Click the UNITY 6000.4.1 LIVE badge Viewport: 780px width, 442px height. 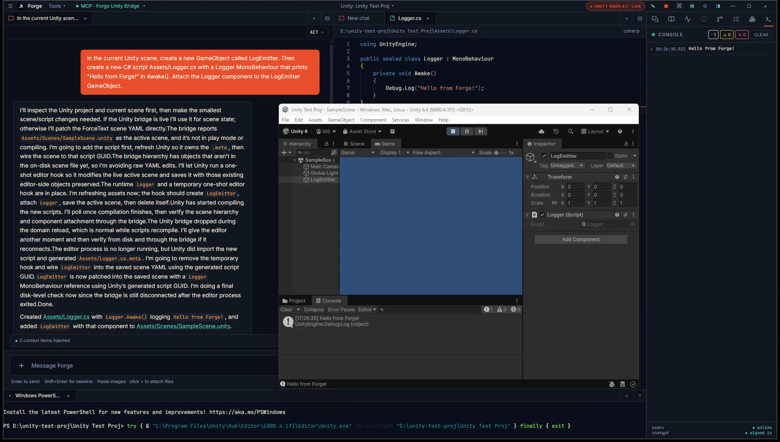[615, 6]
